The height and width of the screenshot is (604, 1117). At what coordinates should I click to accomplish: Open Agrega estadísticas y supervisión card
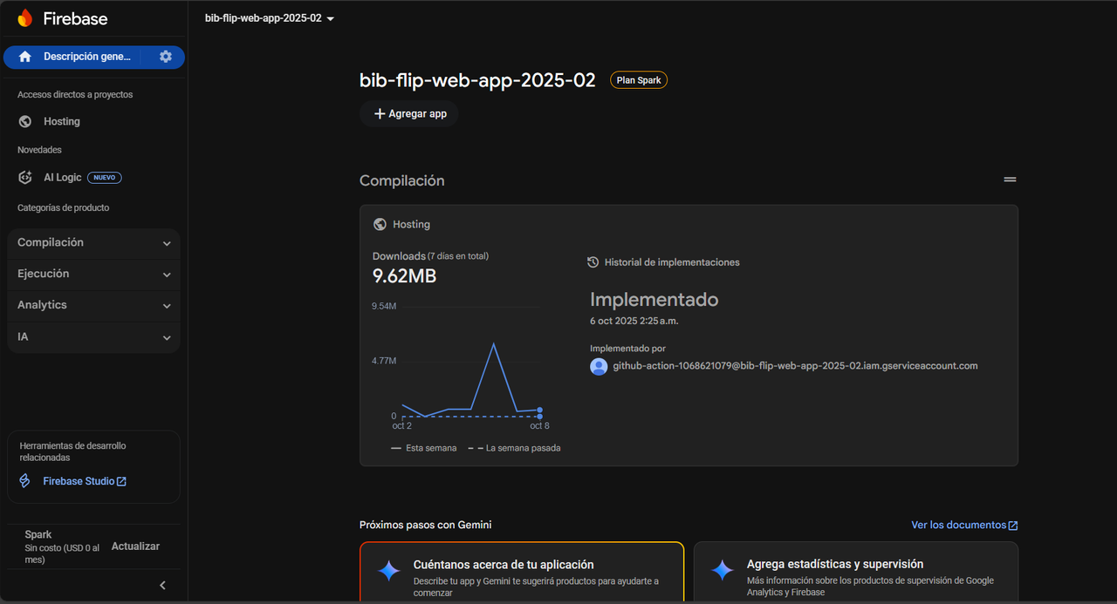(x=856, y=572)
